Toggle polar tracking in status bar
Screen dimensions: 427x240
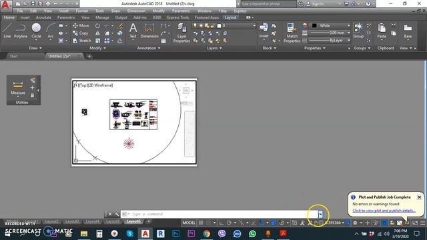tap(229, 223)
